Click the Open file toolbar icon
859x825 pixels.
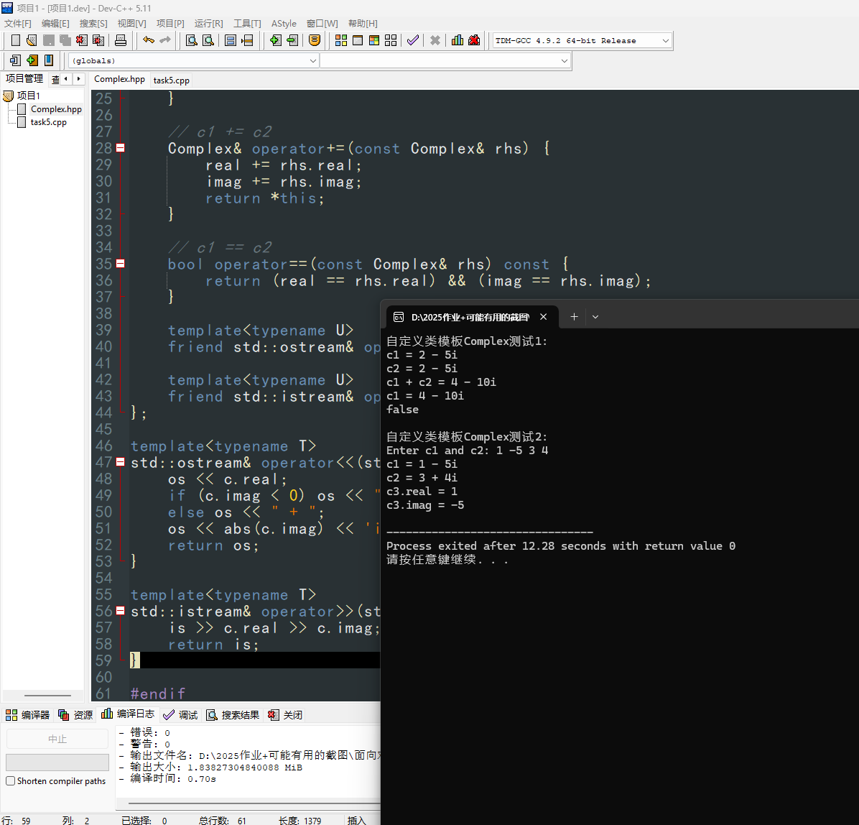tap(32, 40)
